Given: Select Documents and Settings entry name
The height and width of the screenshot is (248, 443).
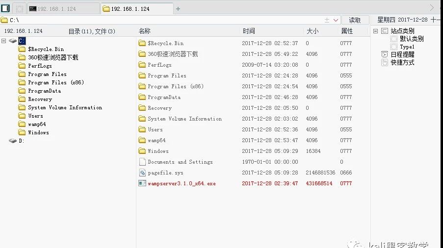Looking at the screenshot, I should point(180,162).
